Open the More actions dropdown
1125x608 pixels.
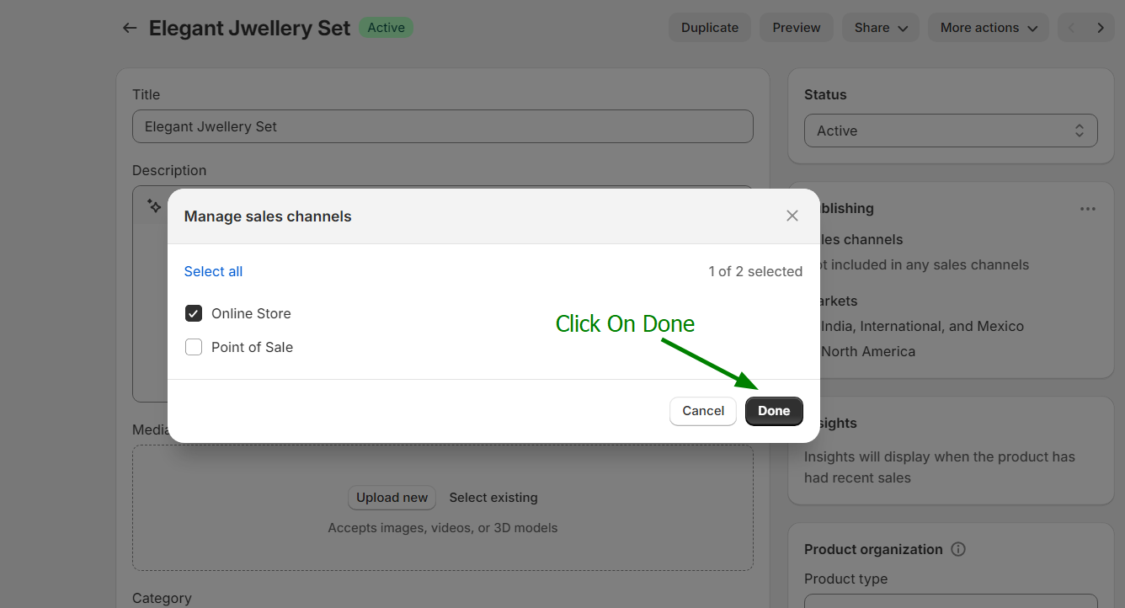point(988,28)
